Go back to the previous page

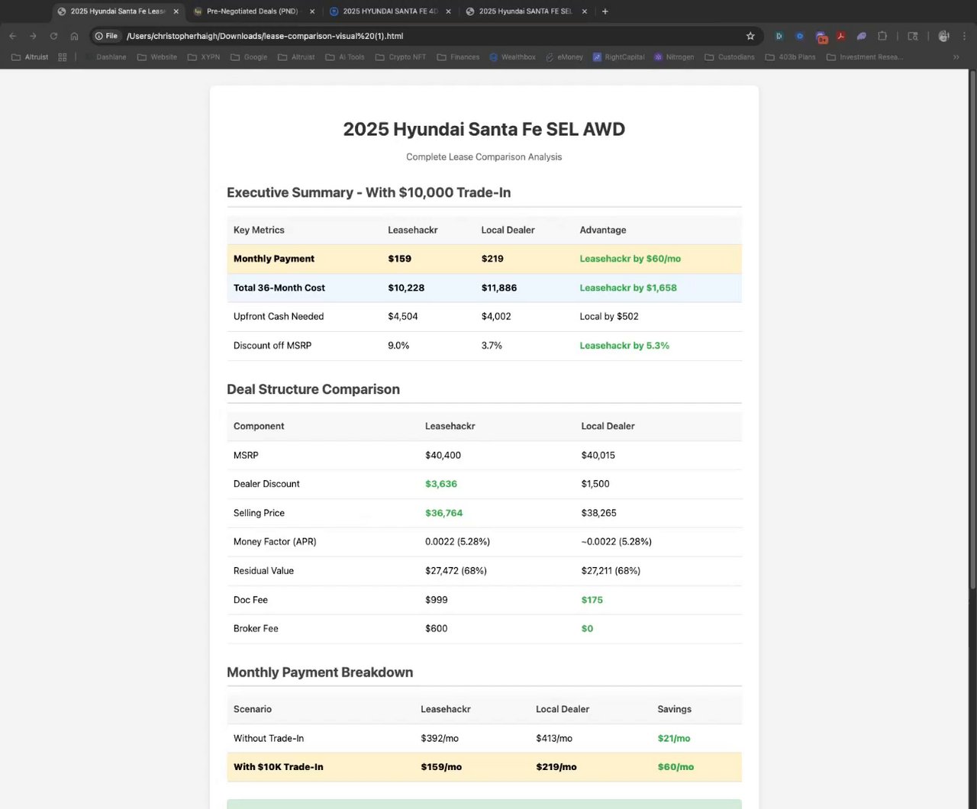point(12,36)
